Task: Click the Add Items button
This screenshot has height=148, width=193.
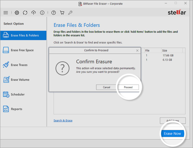Action: [x=173, y=120]
